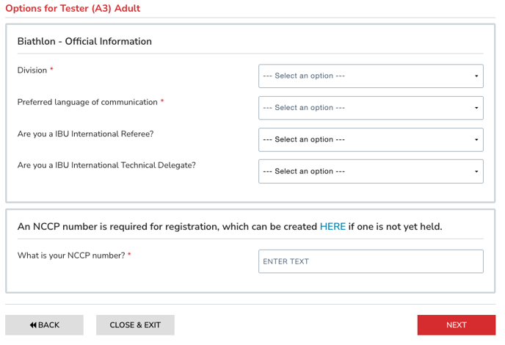Image resolution: width=505 pixels, height=345 pixels.
Task: Expand the IBU International Referee select box
Action: click(370, 139)
